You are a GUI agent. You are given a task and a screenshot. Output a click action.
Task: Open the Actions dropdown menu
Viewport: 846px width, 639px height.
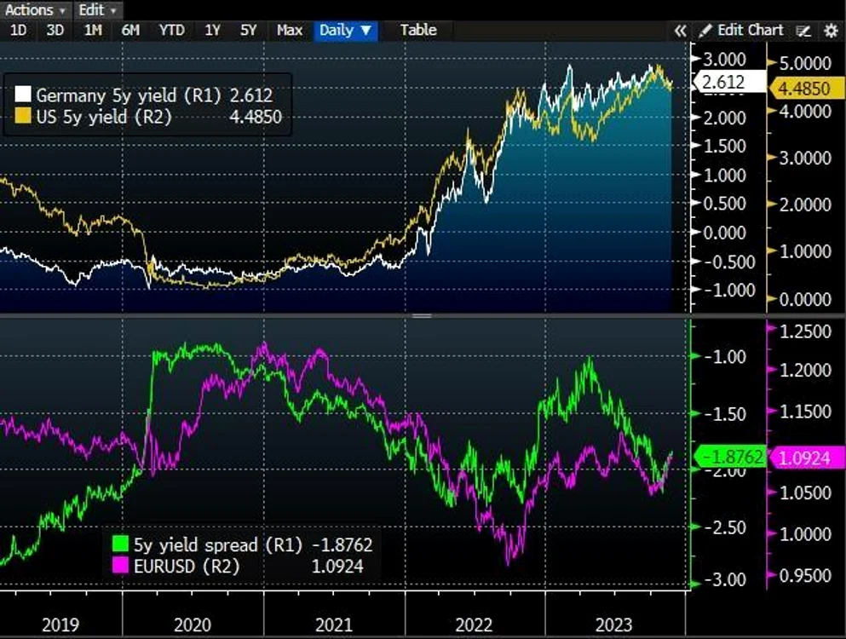tap(35, 9)
